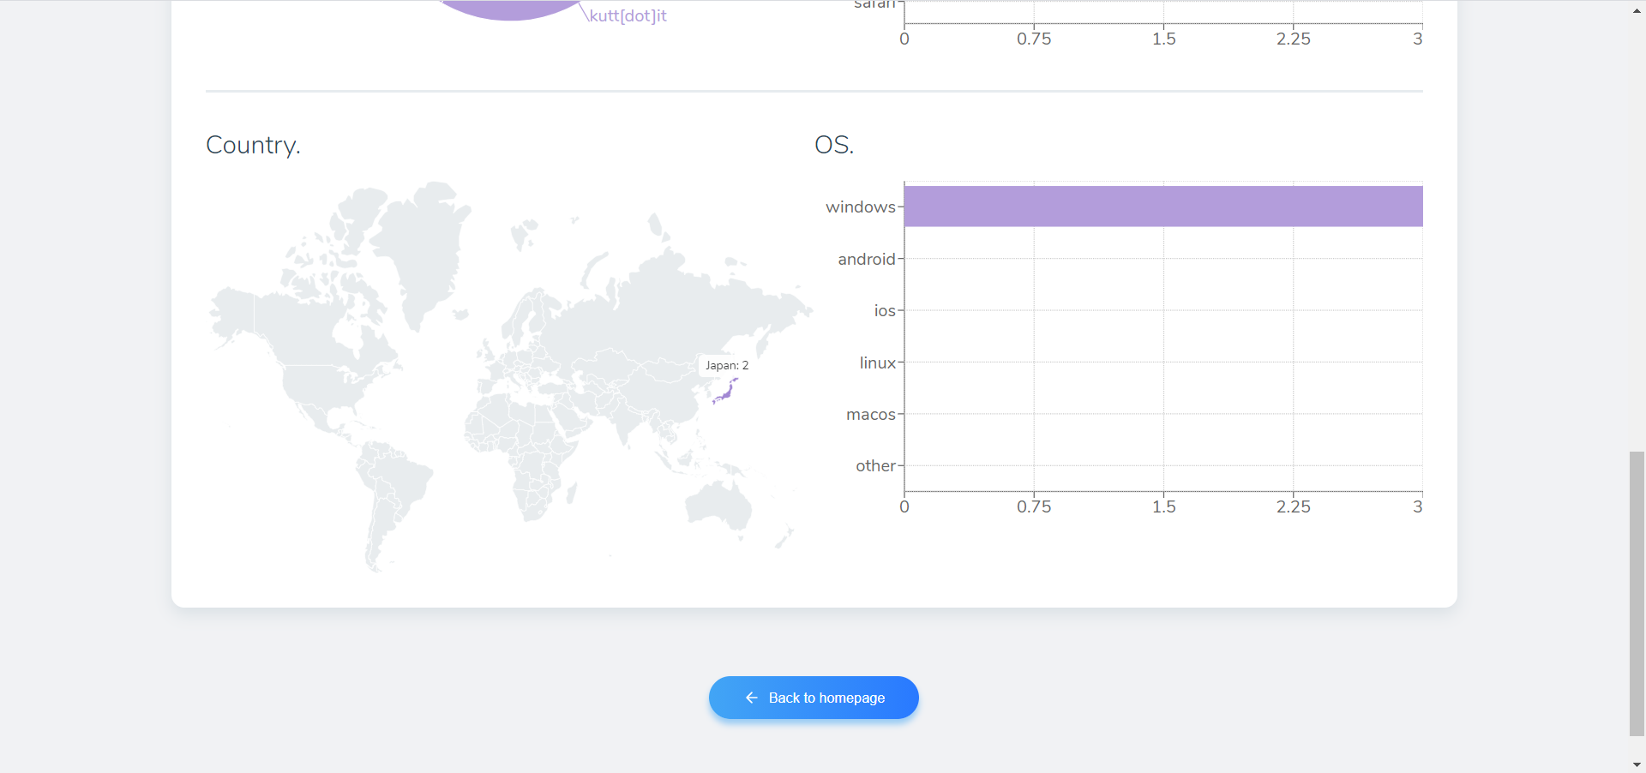Select Japan highlighted on the world map
Viewport: 1646px width, 773px height.
[725, 392]
